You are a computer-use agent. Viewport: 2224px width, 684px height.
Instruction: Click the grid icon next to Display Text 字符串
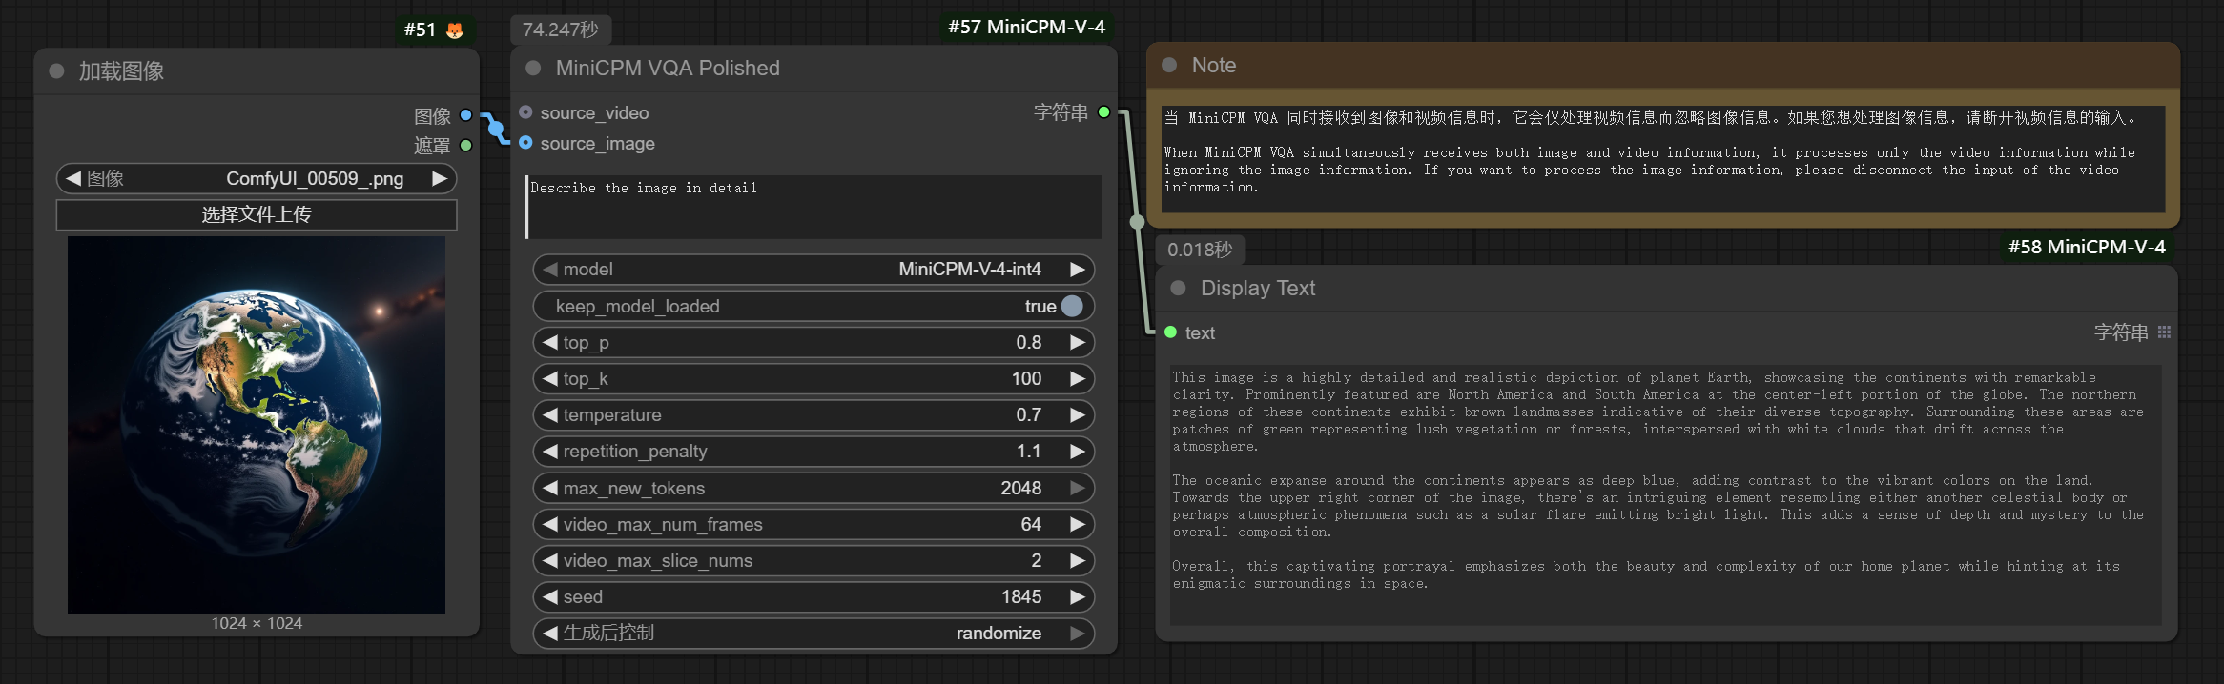[x=2164, y=332]
